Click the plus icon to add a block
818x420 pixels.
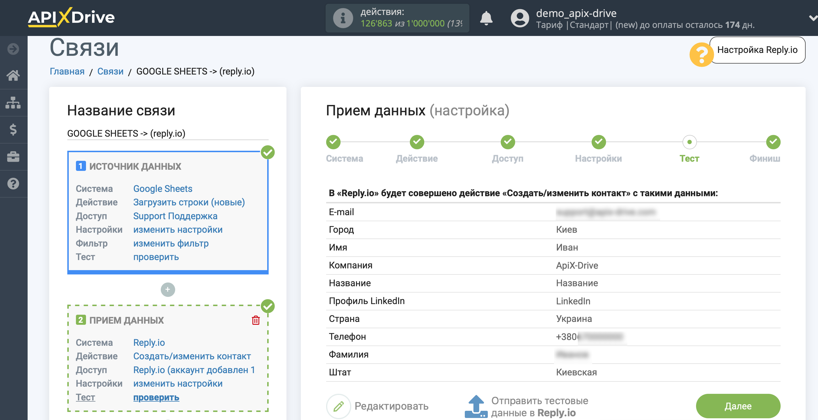click(x=168, y=289)
